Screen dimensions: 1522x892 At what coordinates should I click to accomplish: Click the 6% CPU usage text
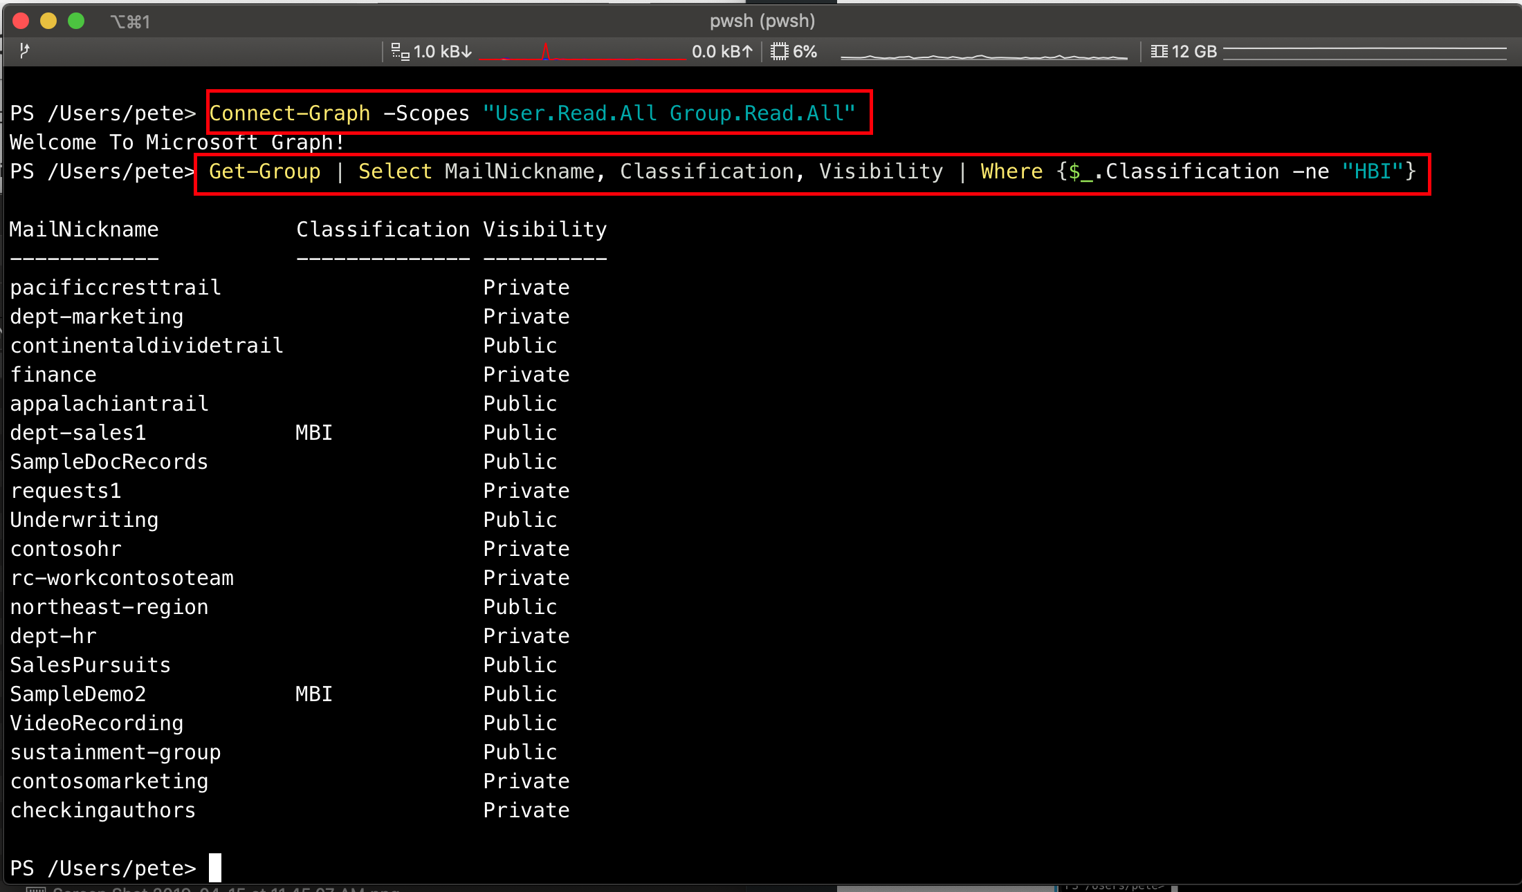coord(805,52)
